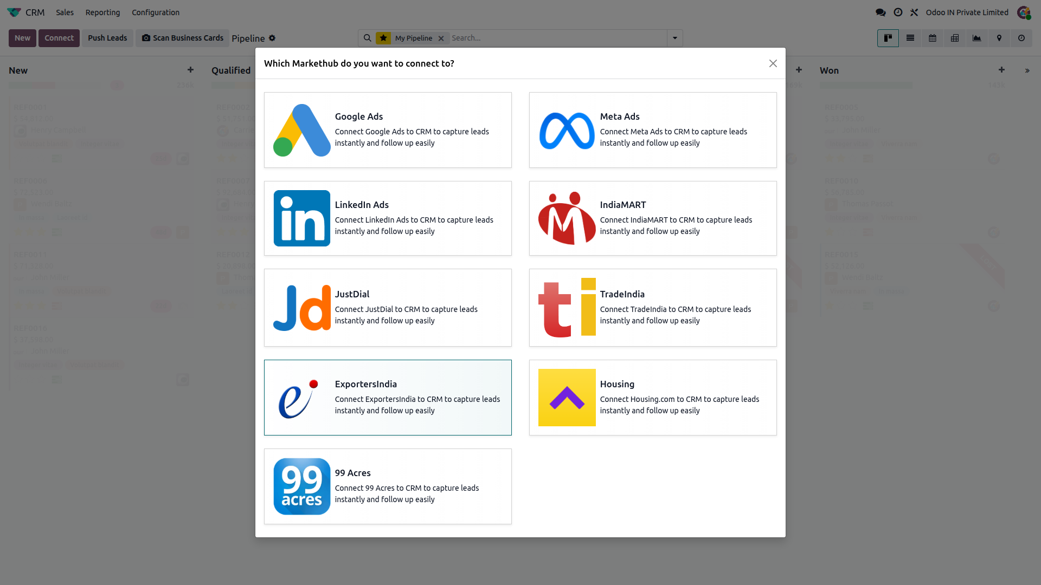This screenshot has height=585, width=1041.
Task: Click the 99 Acres logo
Action: (301, 486)
